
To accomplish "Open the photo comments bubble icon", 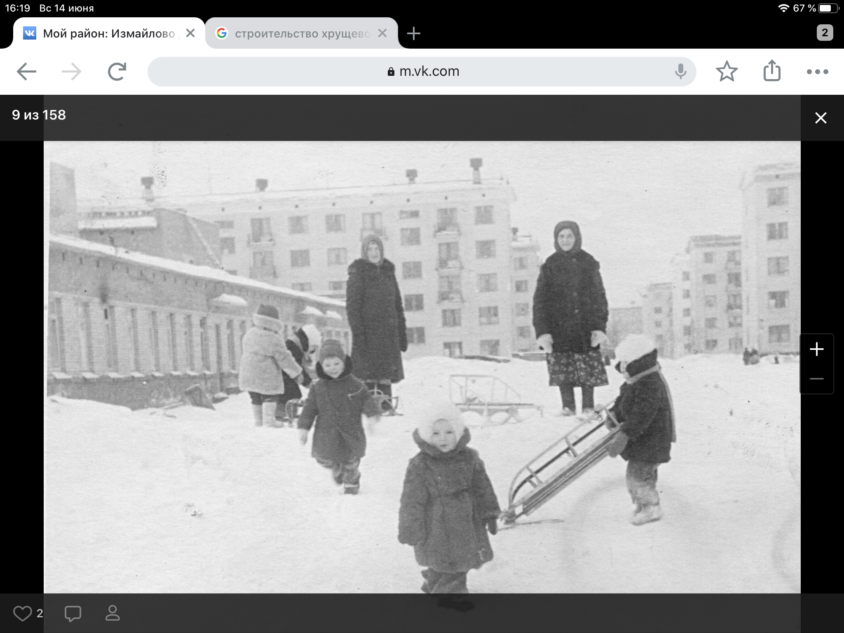I will (73, 614).
